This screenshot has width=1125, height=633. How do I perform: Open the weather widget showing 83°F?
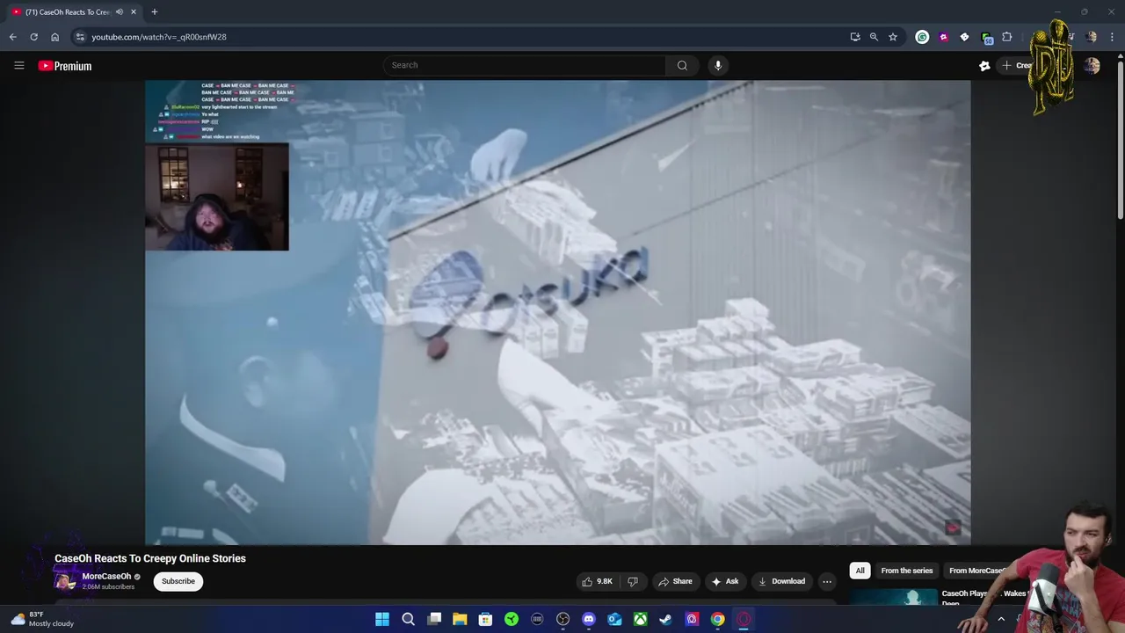(42, 619)
